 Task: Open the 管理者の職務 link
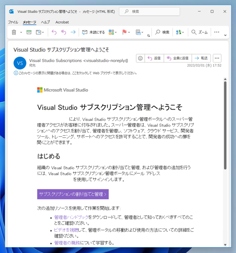click(67, 243)
